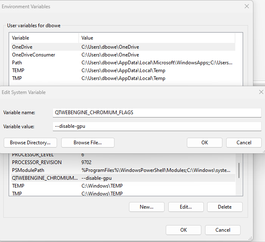The image size is (265, 242).
Task: Click the New system variable button
Action: pyautogui.click(x=146, y=207)
